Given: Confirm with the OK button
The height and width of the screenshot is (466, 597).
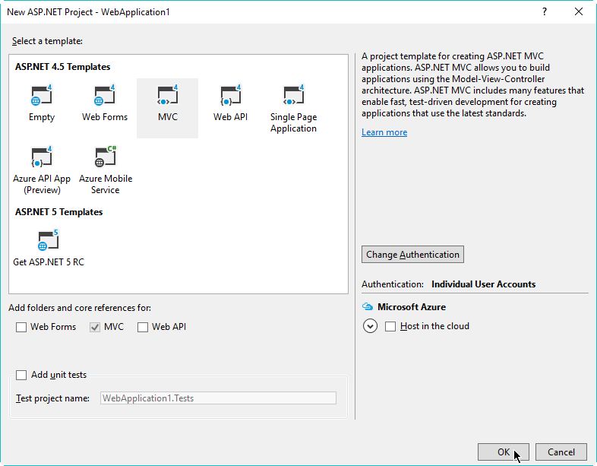Looking at the screenshot, I should [x=504, y=452].
